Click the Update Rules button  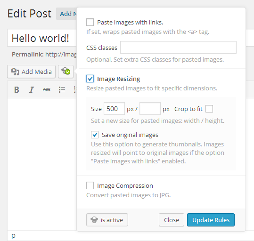tap(211, 220)
